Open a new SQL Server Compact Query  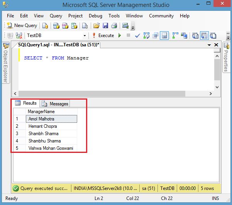(85, 25)
